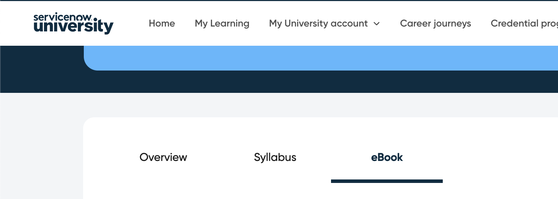Switch to the Overview tab
The width and height of the screenshot is (558, 199).
coord(163,157)
